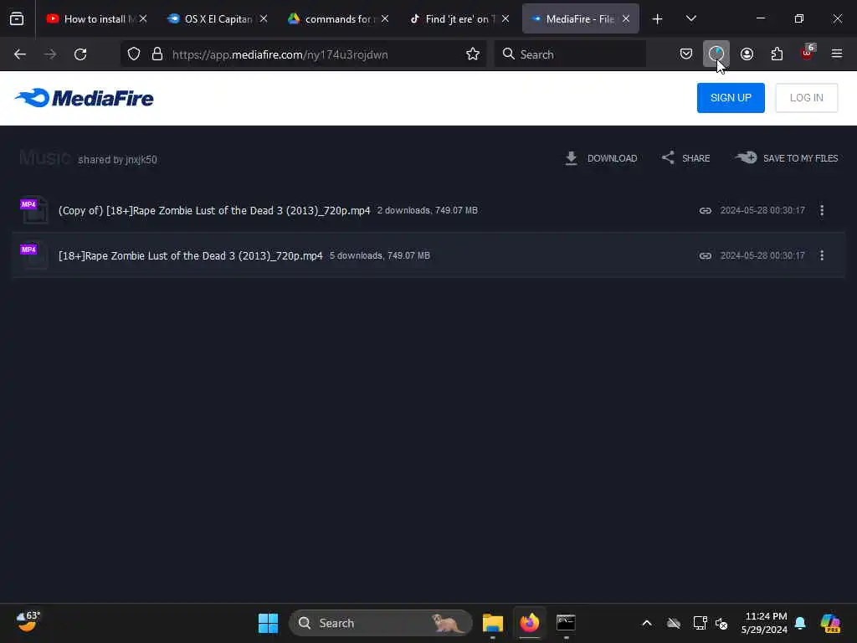Open the Copilot preview icon
Screen dimensions: 857x643
(830, 623)
